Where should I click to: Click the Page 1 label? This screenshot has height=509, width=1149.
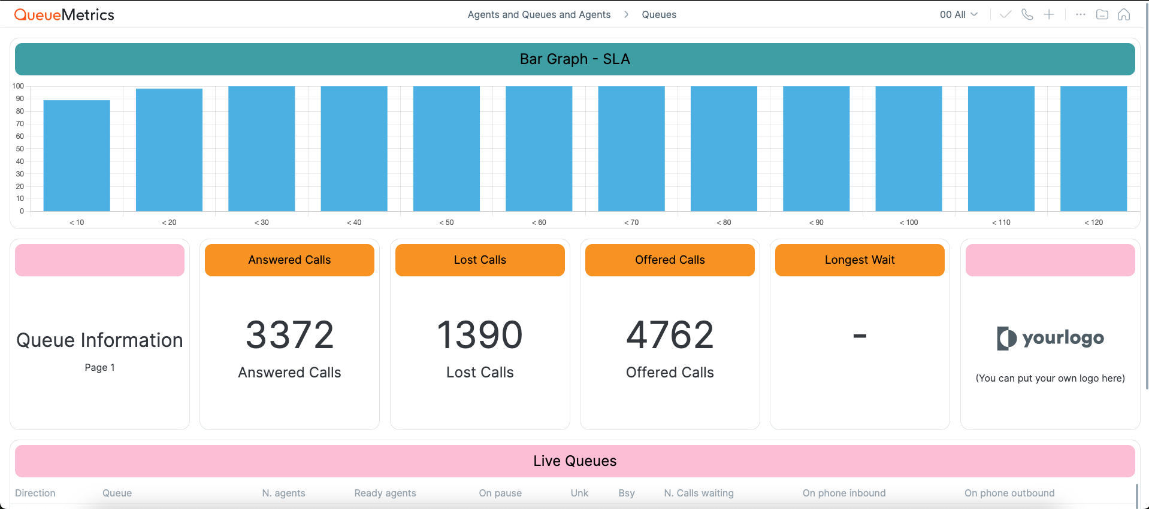[99, 367]
